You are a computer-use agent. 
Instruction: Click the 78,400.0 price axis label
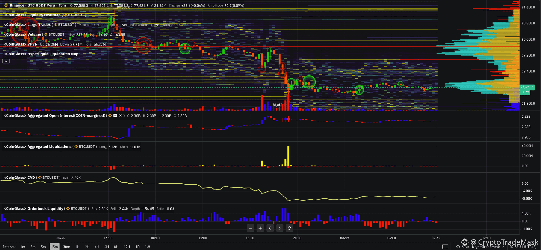click(528, 72)
